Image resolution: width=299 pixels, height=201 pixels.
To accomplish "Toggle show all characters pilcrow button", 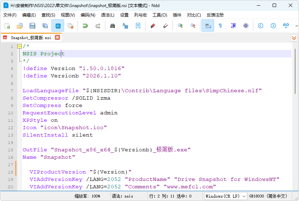I will pos(220,26).
